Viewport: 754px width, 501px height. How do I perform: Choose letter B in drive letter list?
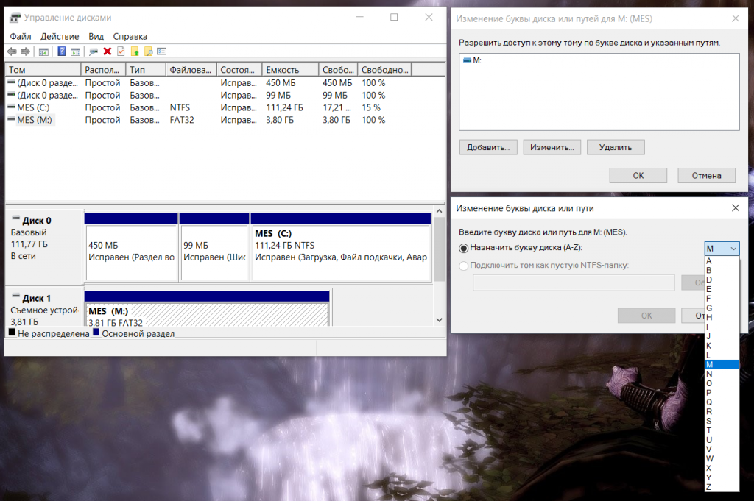[x=722, y=271]
